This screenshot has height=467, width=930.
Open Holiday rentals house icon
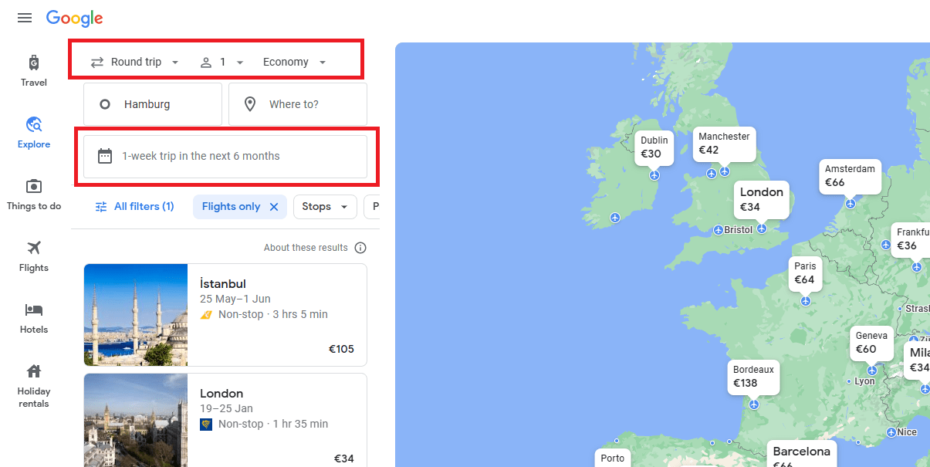(x=34, y=371)
